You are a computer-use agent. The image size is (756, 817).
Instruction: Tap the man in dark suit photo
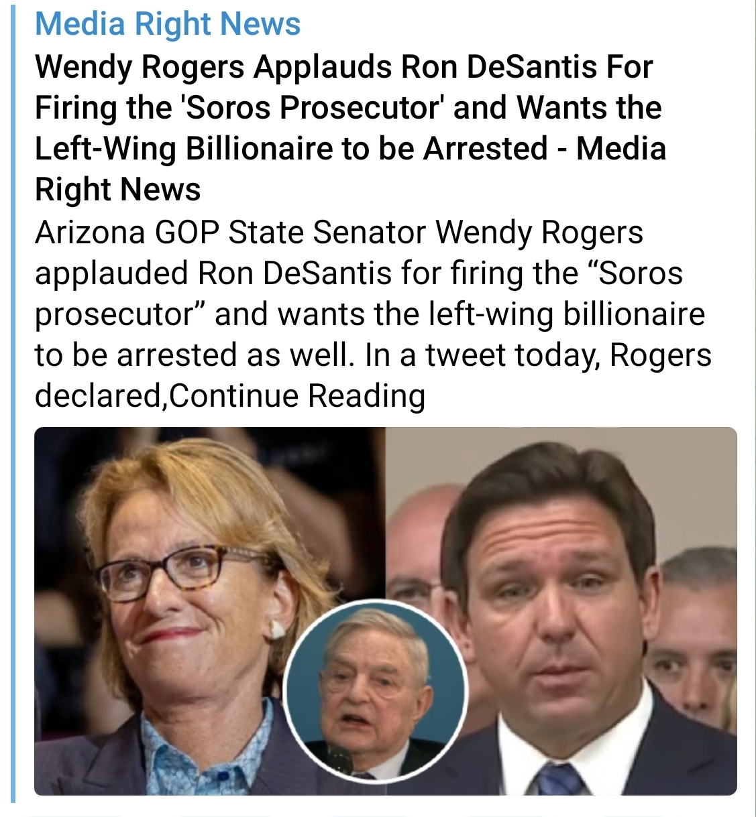(x=561, y=611)
